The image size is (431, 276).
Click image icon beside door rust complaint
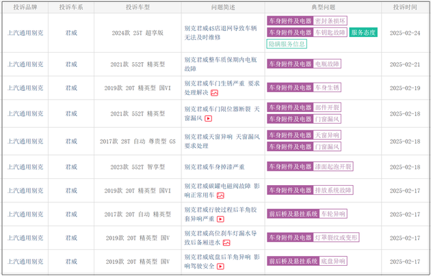(214, 93)
